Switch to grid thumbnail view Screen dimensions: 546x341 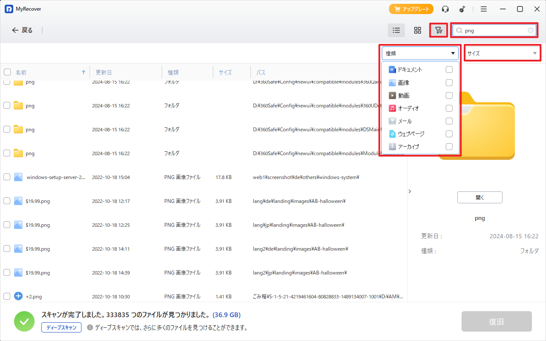418,30
